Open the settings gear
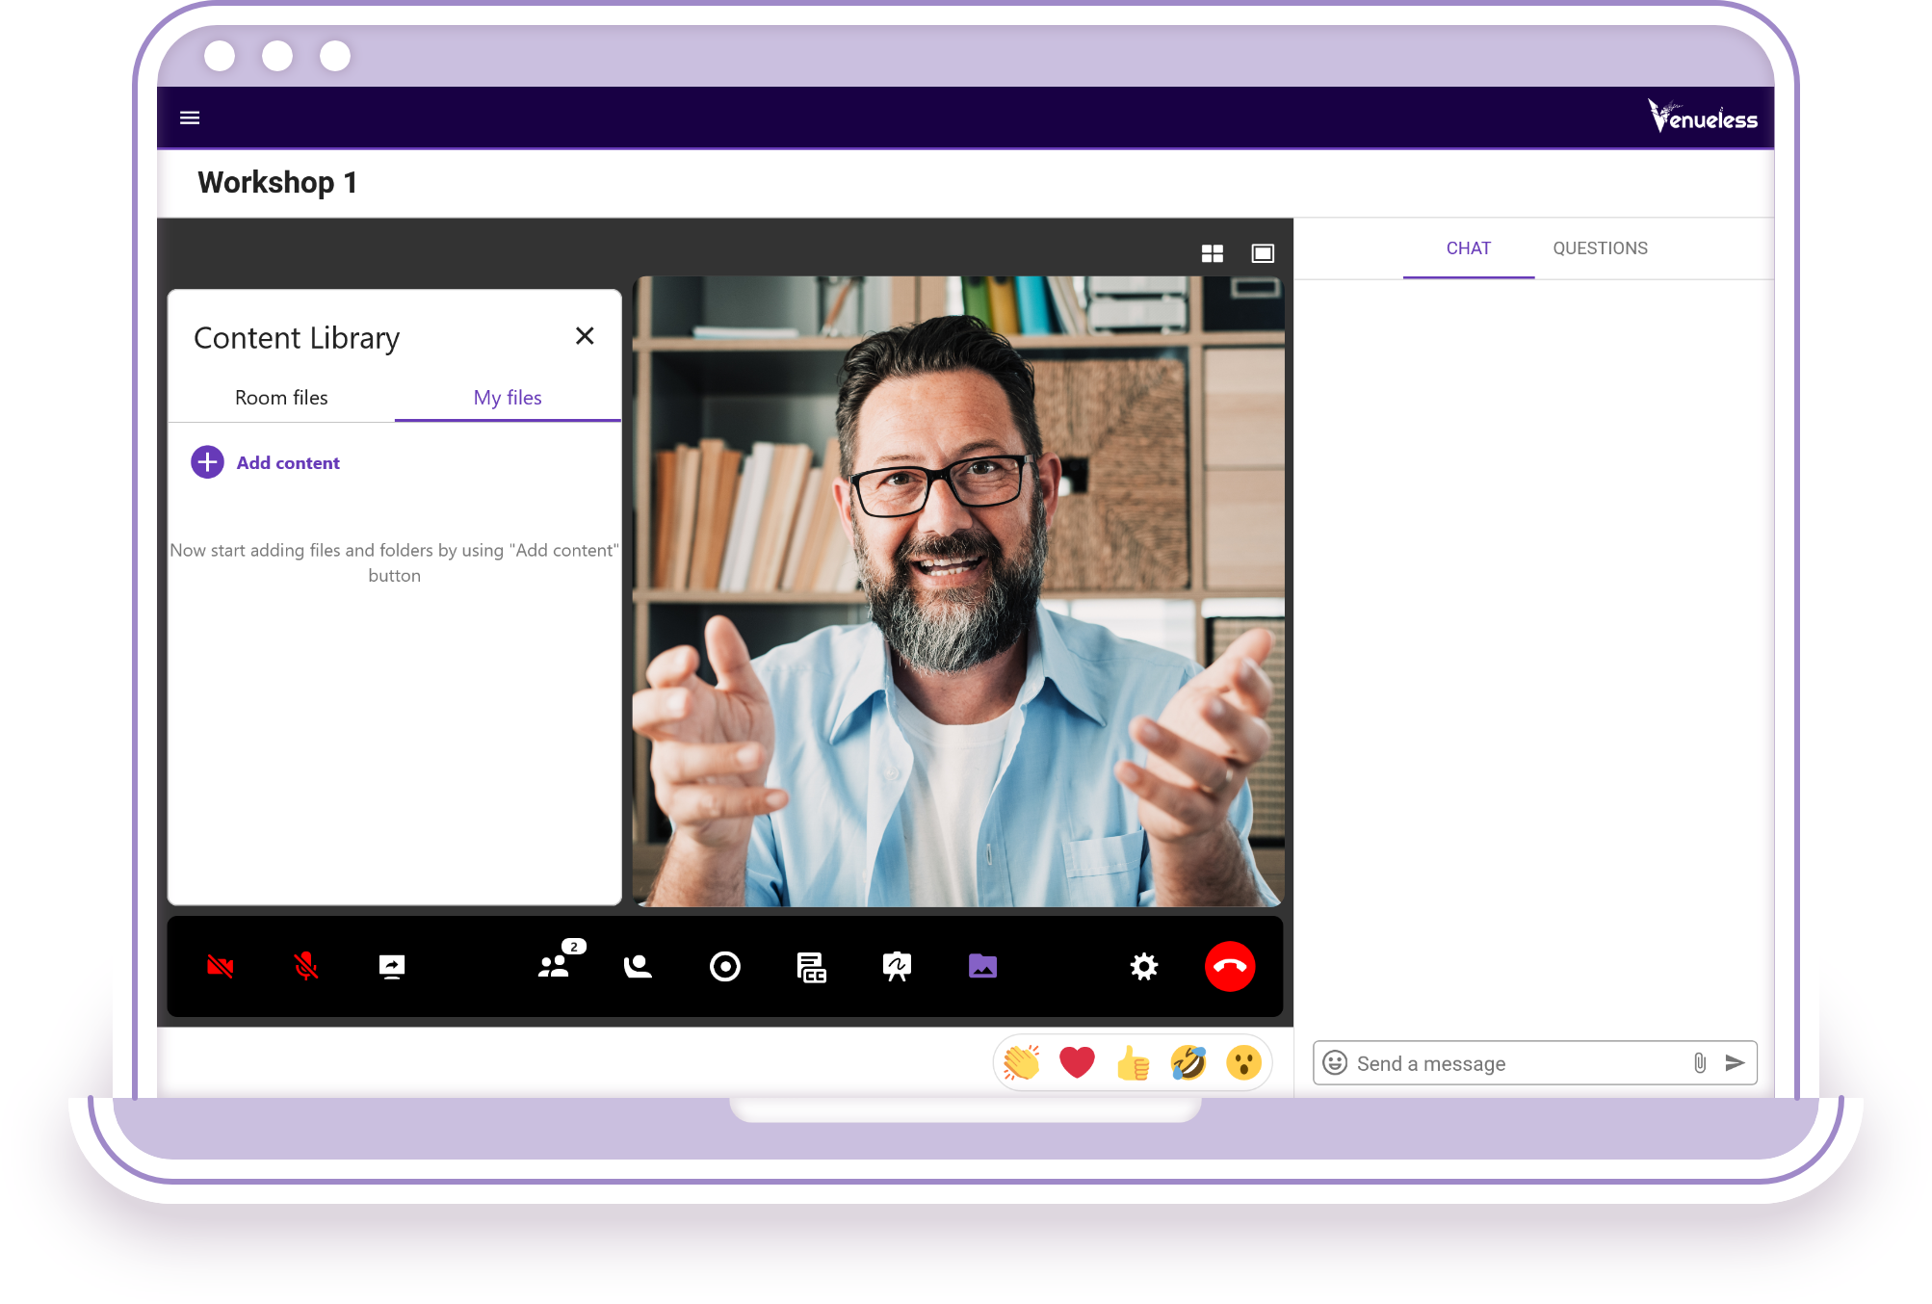This screenshot has width=1932, height=1304. click(x=1143, y=966)
